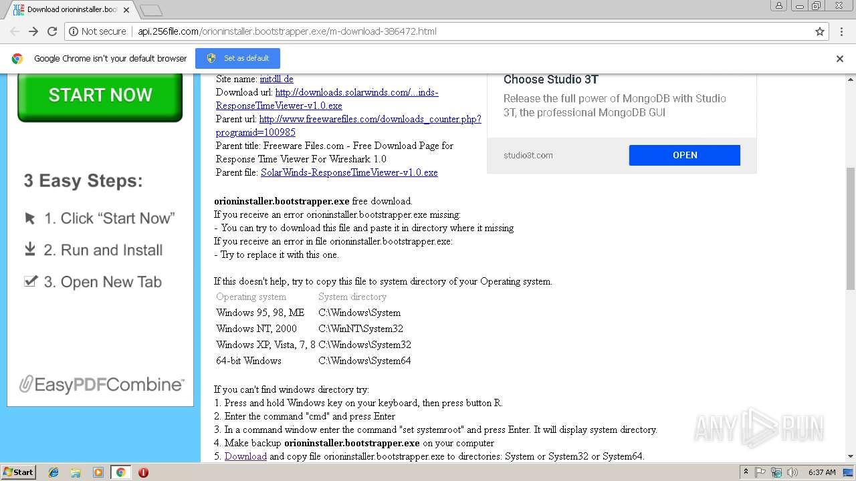The height and width of the screenshot is (481, 856).
Task: Click the Chrome user profile icon
Action: coord(778,5)
